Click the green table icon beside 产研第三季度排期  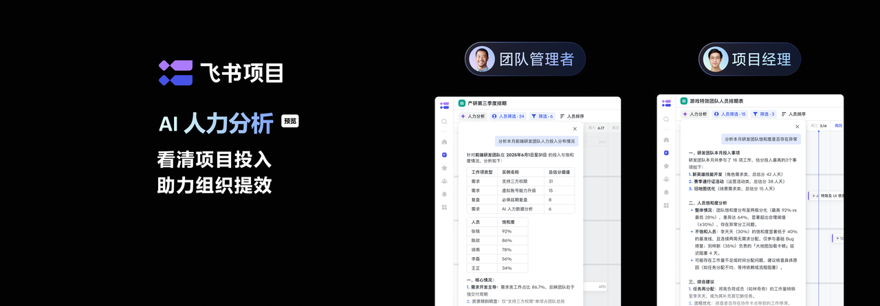[x=462, y=102]
